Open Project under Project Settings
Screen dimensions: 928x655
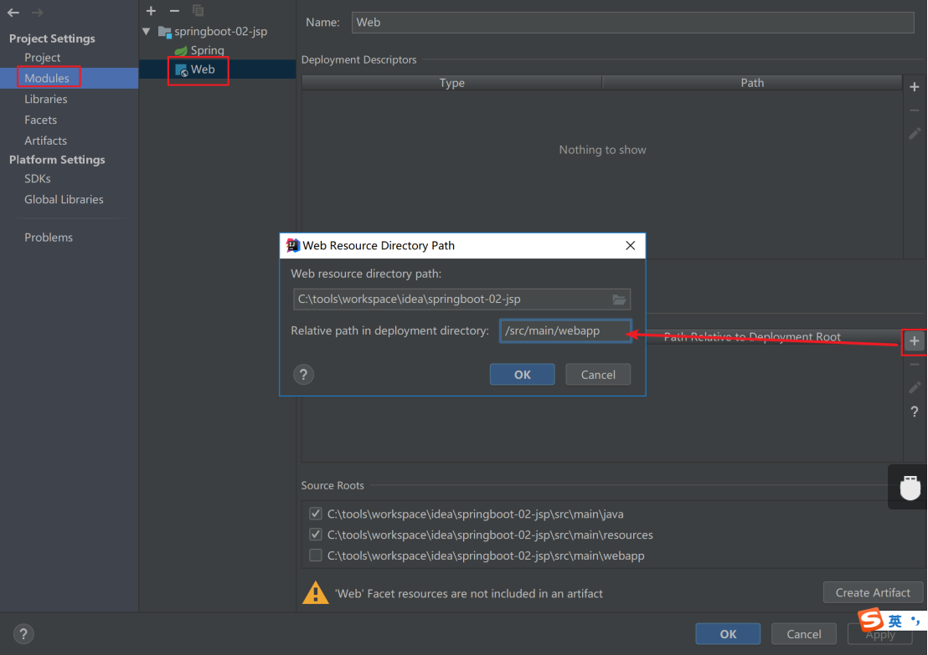click(42, 58)
